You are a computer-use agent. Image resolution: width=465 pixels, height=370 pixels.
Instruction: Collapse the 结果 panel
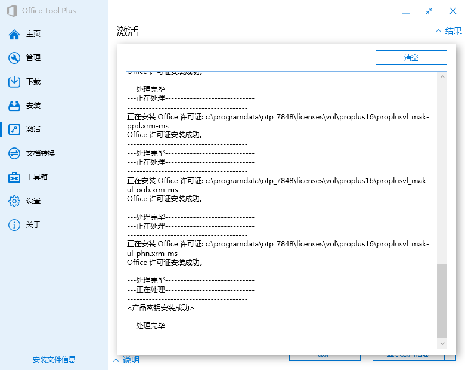tap(449, 31)
